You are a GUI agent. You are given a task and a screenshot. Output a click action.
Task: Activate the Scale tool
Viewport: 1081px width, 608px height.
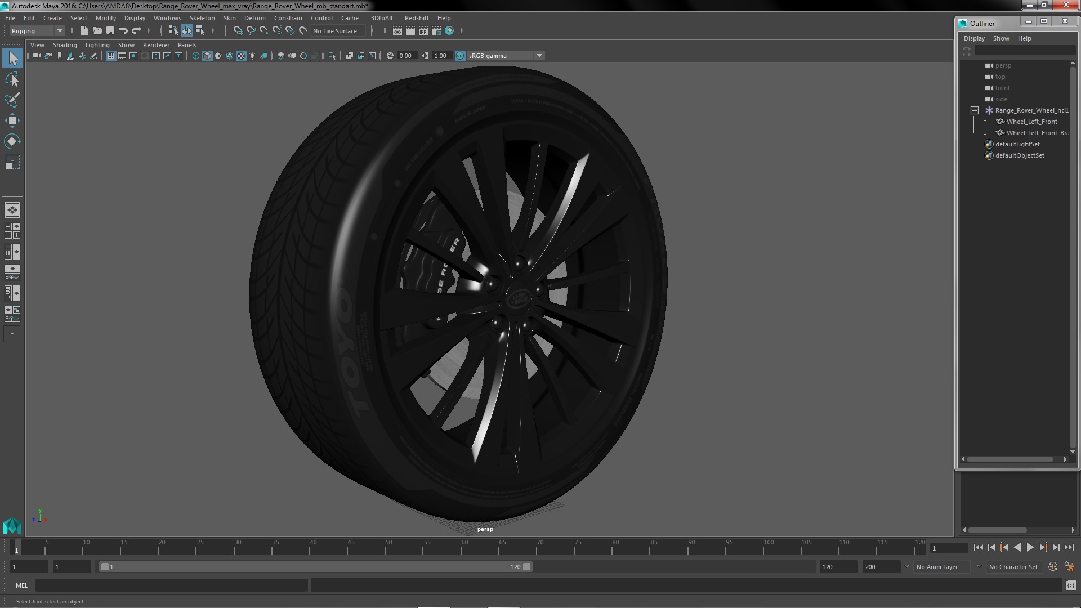[12, 162]
